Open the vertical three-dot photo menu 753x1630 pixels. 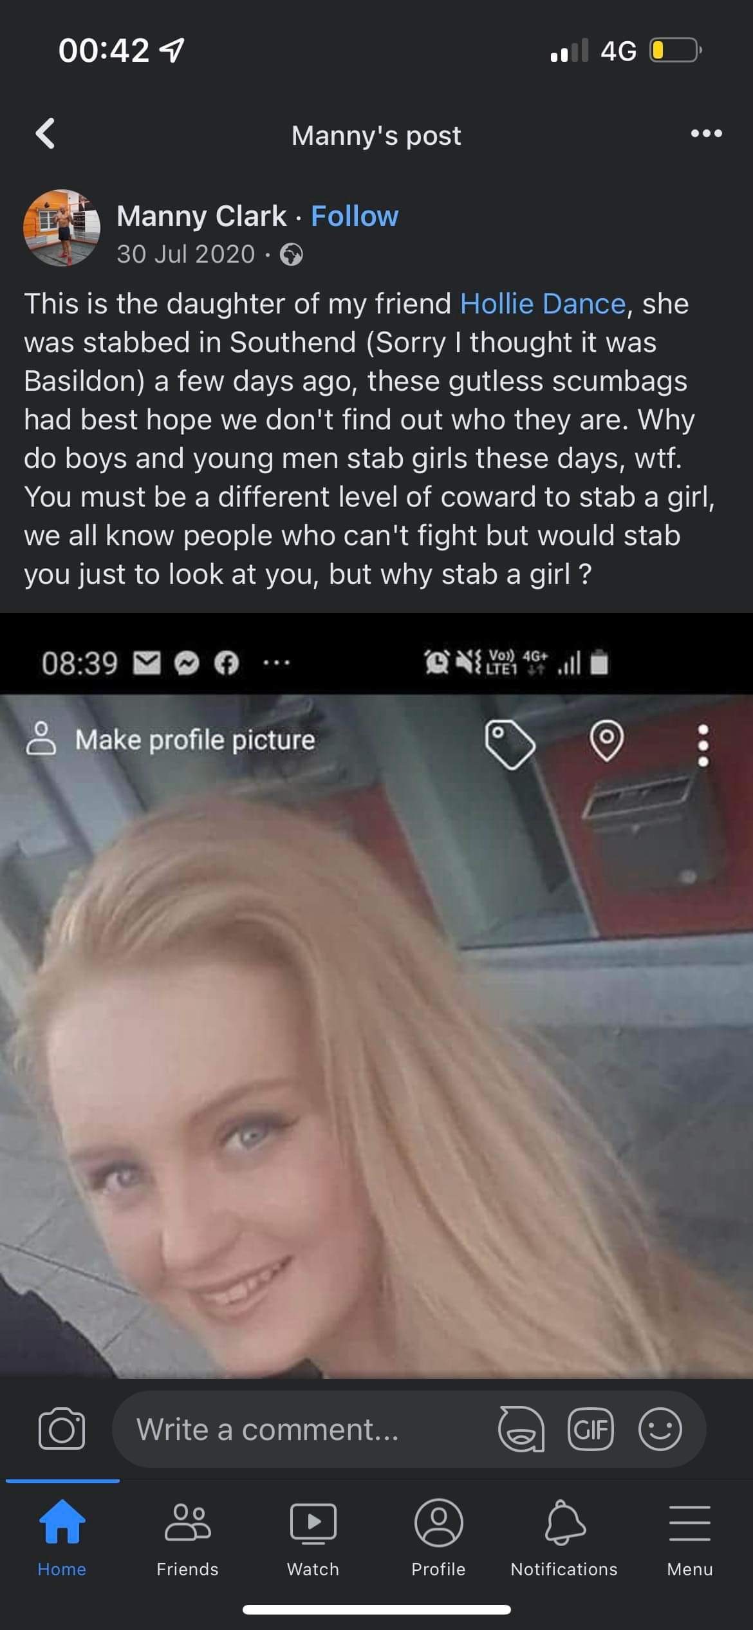point(703,745)
